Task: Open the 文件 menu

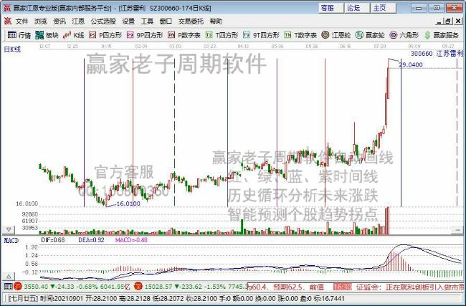Action: pos(22,21)
